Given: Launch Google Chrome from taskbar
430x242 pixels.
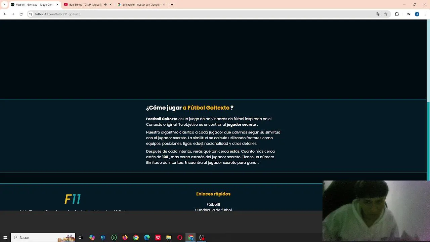Looking at the screenshot, I should (x=136, y=238).
